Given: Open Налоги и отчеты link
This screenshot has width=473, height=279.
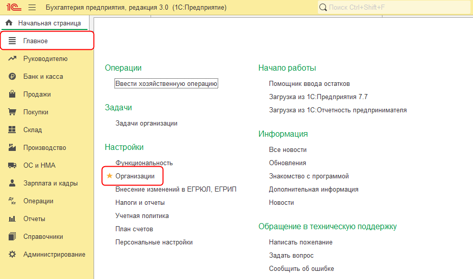Looking at the screenshot, I should (140, 202).
